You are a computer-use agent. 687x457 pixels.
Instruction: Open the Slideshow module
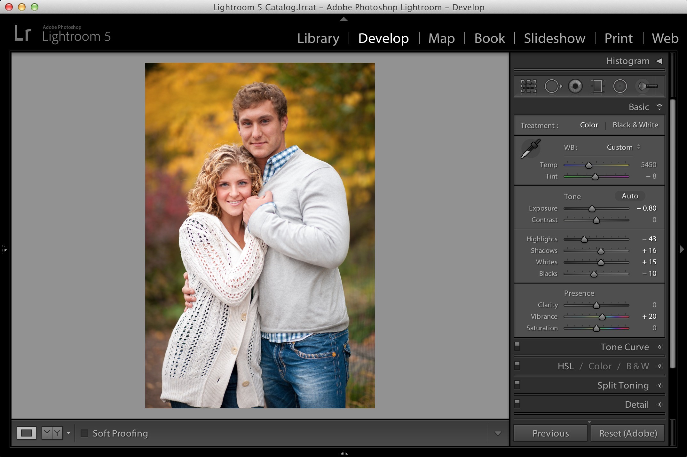tap(555, 38)
